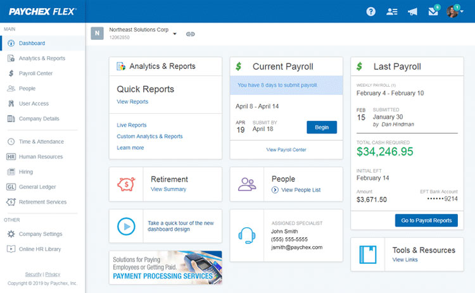The width and height of the screenshot is (475, 293).
Task: Open the user profile avatar menu
Action: pyautogui.click(x=454, y=11)
